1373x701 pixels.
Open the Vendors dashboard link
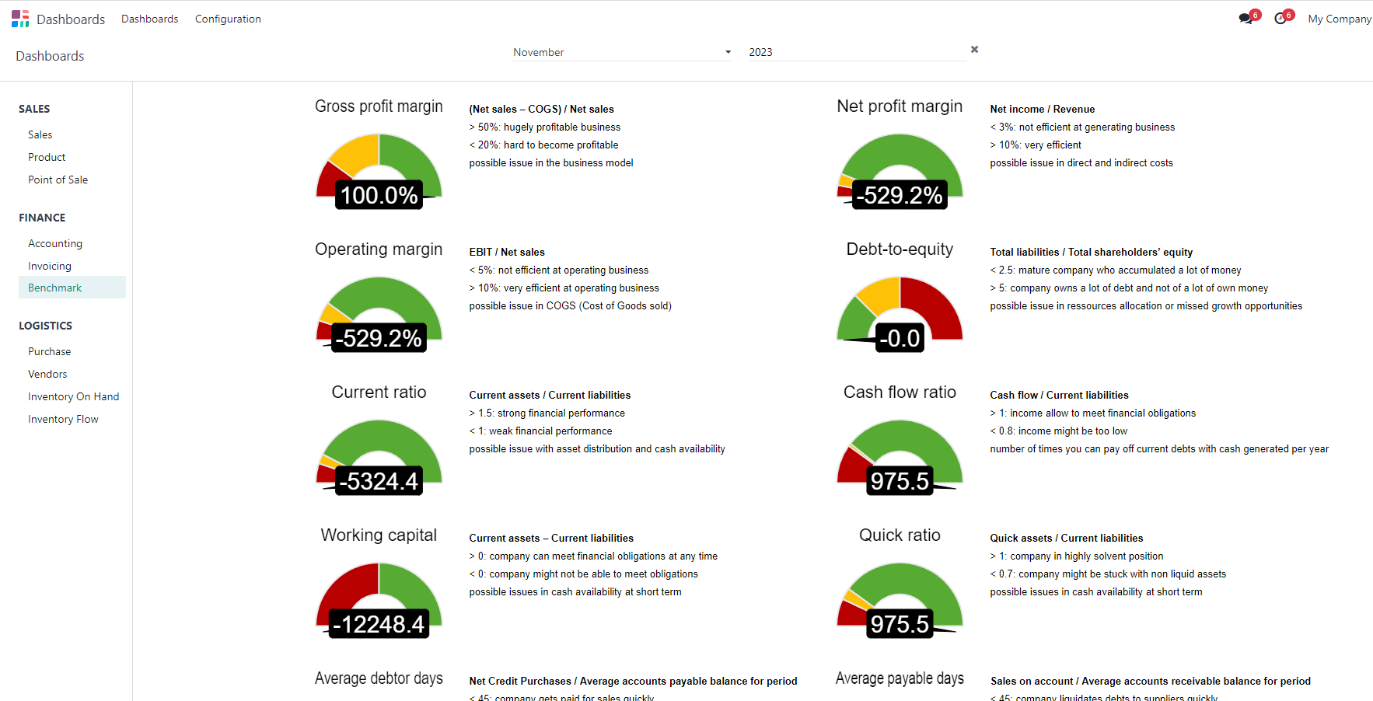pos(47,374)
